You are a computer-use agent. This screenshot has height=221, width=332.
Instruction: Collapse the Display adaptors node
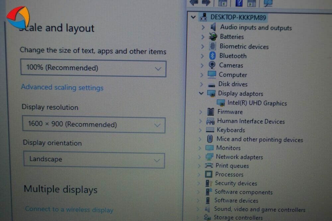pos(201,93)
